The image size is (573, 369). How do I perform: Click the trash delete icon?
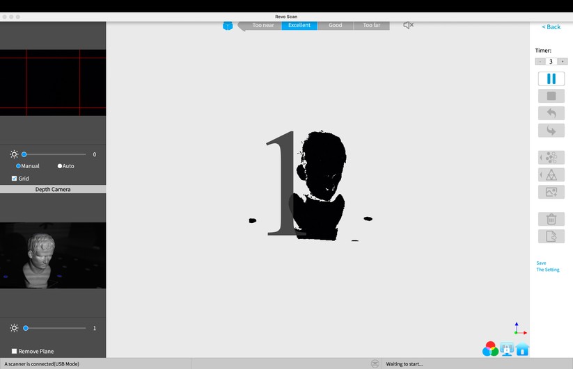tap(551, 219)
